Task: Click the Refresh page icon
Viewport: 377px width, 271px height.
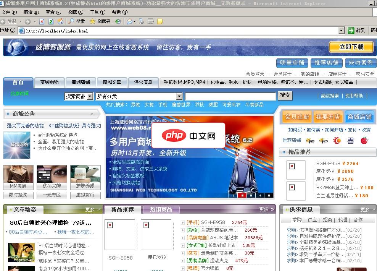Action: click(x=51, y=22)
